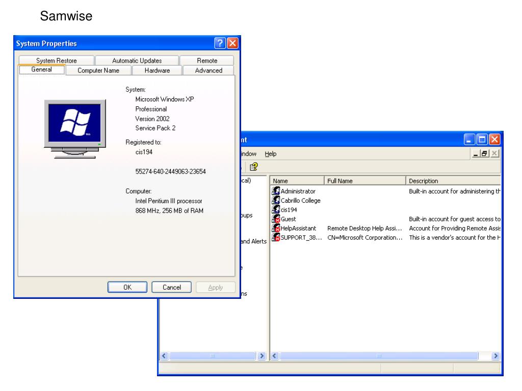The image size is (522, 391).
Task: Minimize the inner MMC child window
Action: click(x=476, y=154)
